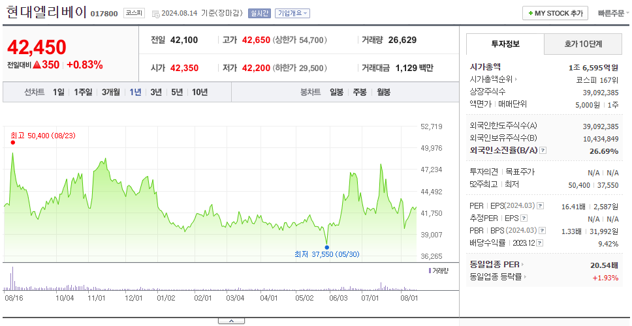Image resolution: width=632 pixels, height=326 pixels.
Task: Click the 전일 value 42,100
Action: (x=184, y=40)
